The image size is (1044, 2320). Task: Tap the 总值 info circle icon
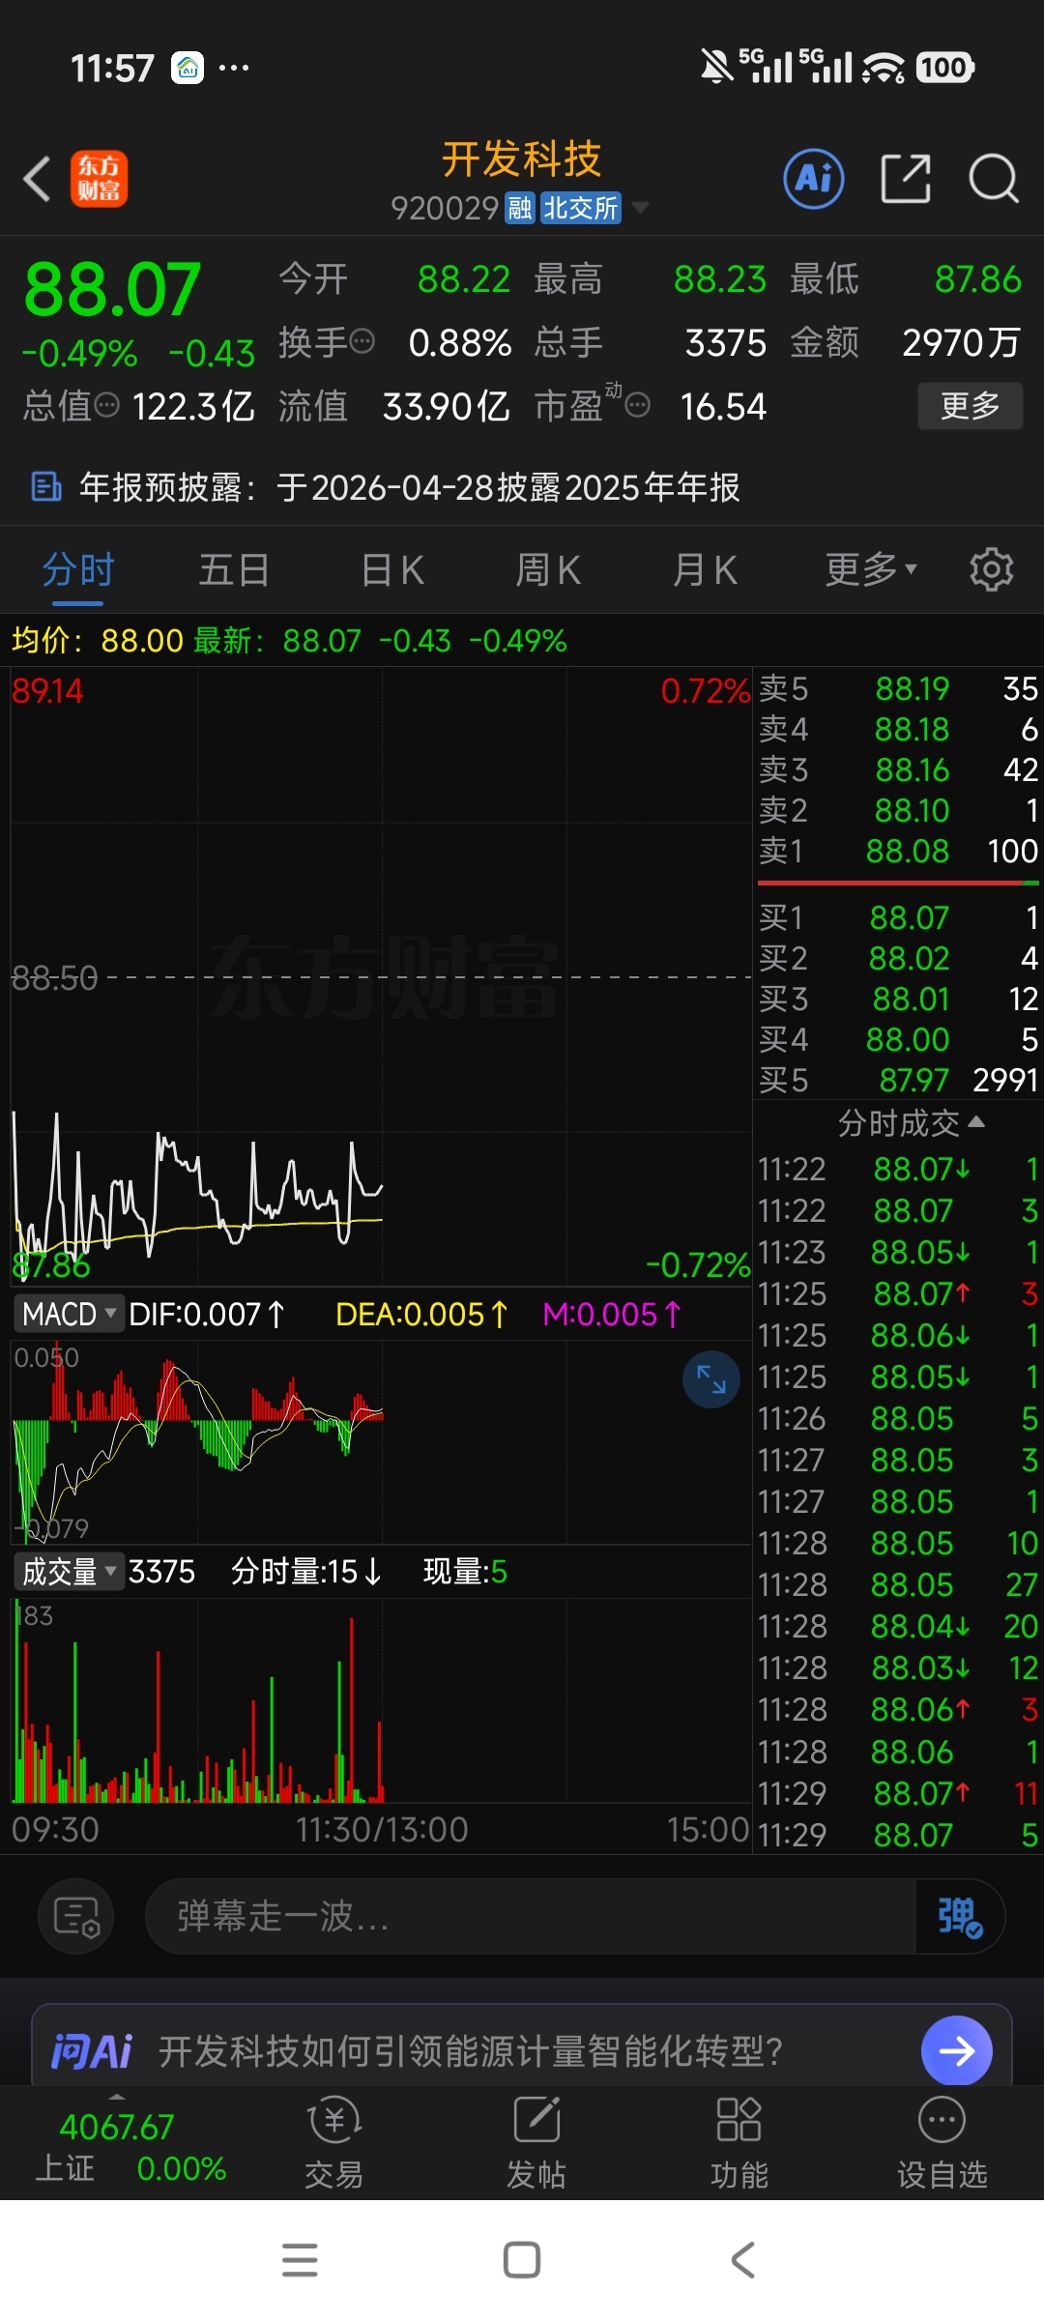pyautogui.click(x=107, y=405)
